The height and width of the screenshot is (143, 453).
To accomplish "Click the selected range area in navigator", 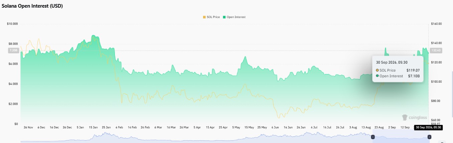I will click(x=401, y=137).
